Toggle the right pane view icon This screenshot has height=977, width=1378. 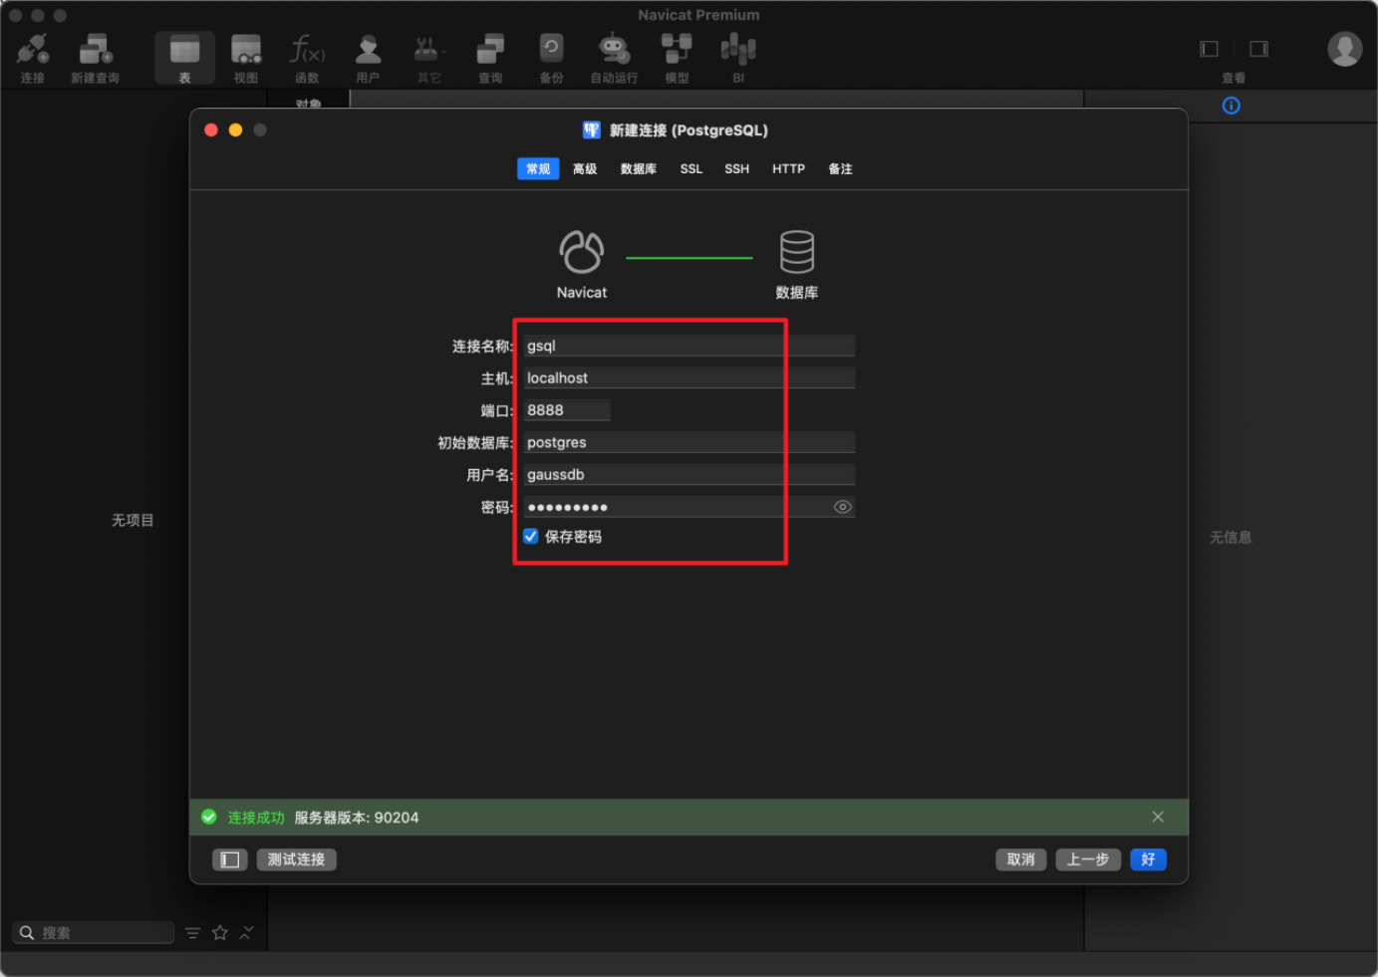click(x=1259, y=49)
